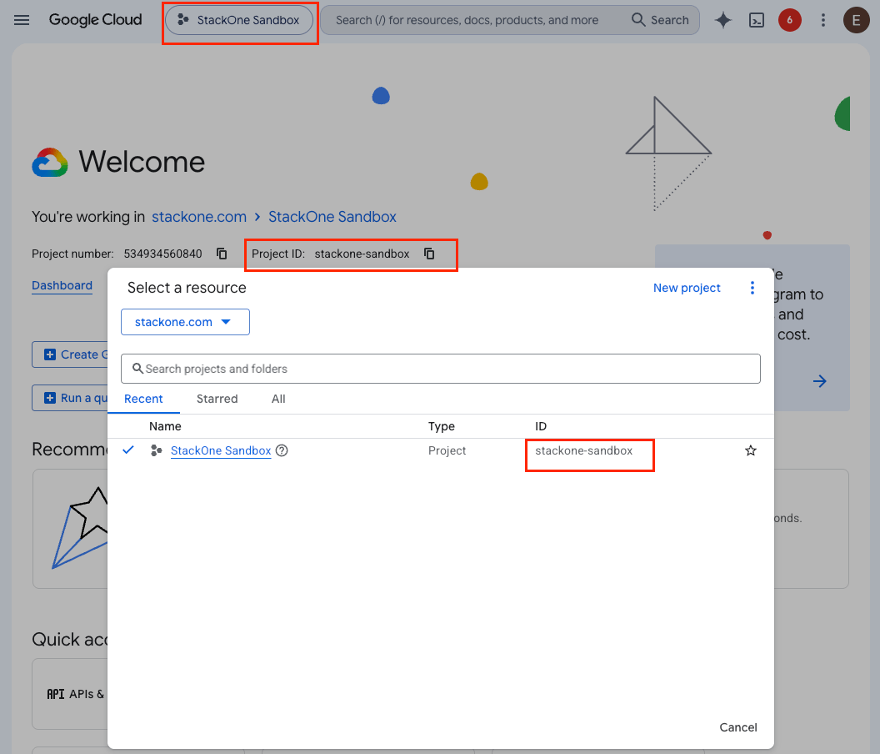The height and width of the screenshot is (754, 880).
Task: Click the Project type cell text
Action: pyautogui.click(x=447, y=450)
